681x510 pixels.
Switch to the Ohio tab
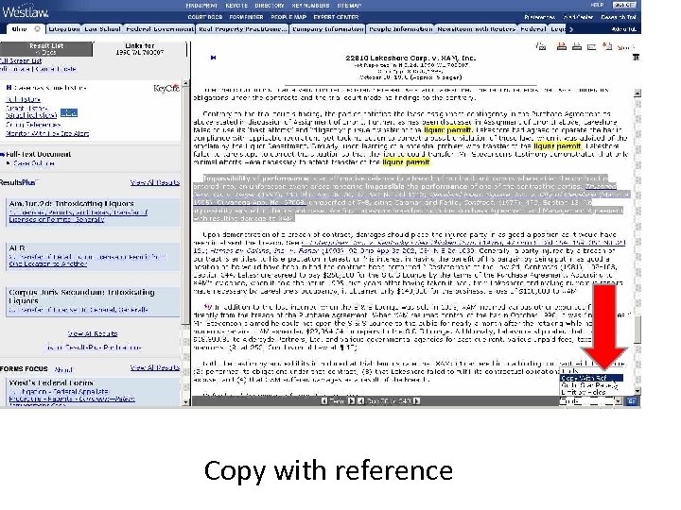[19, 29]
